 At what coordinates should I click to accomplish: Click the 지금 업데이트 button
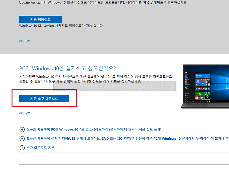40,20
